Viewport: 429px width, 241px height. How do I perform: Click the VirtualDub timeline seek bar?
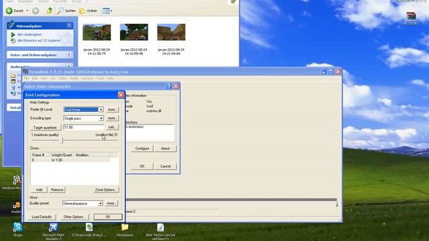coord(231,199)
